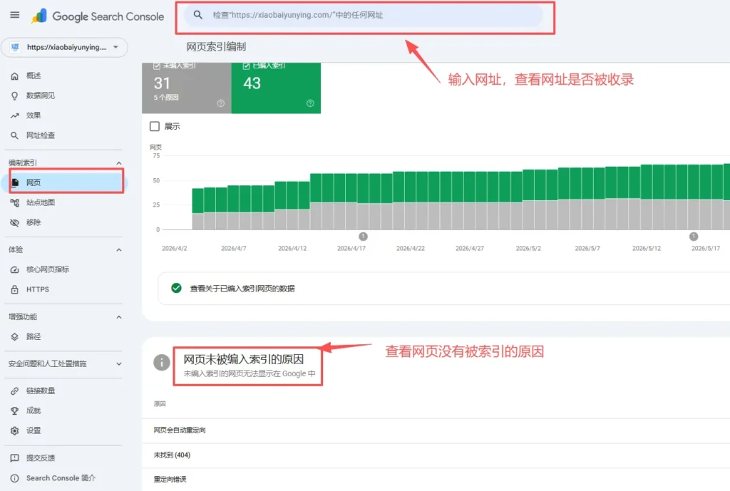
Task: Click the 43 indexed count
Action: click(x=252, y=83)
